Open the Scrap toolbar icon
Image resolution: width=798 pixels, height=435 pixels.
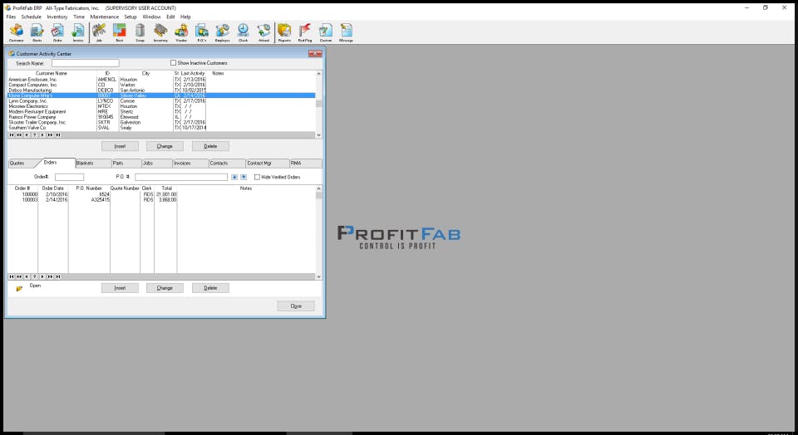click(x=140, y=32)
